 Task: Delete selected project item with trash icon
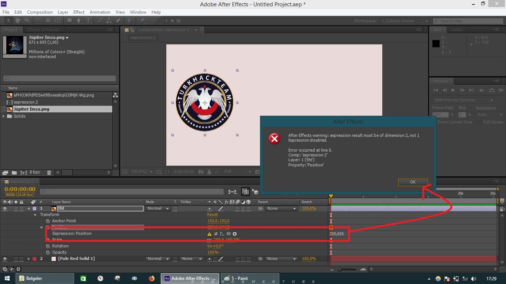49,172
